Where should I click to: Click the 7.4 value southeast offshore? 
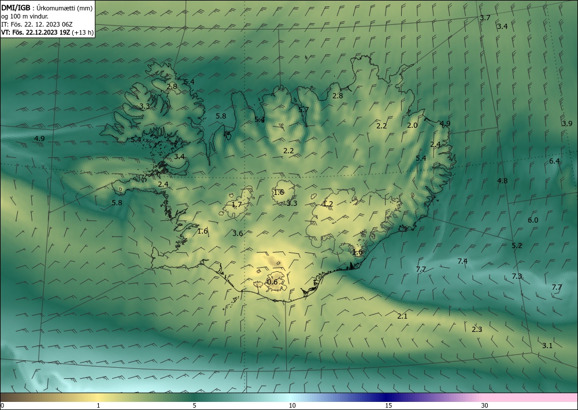[462, 261]
